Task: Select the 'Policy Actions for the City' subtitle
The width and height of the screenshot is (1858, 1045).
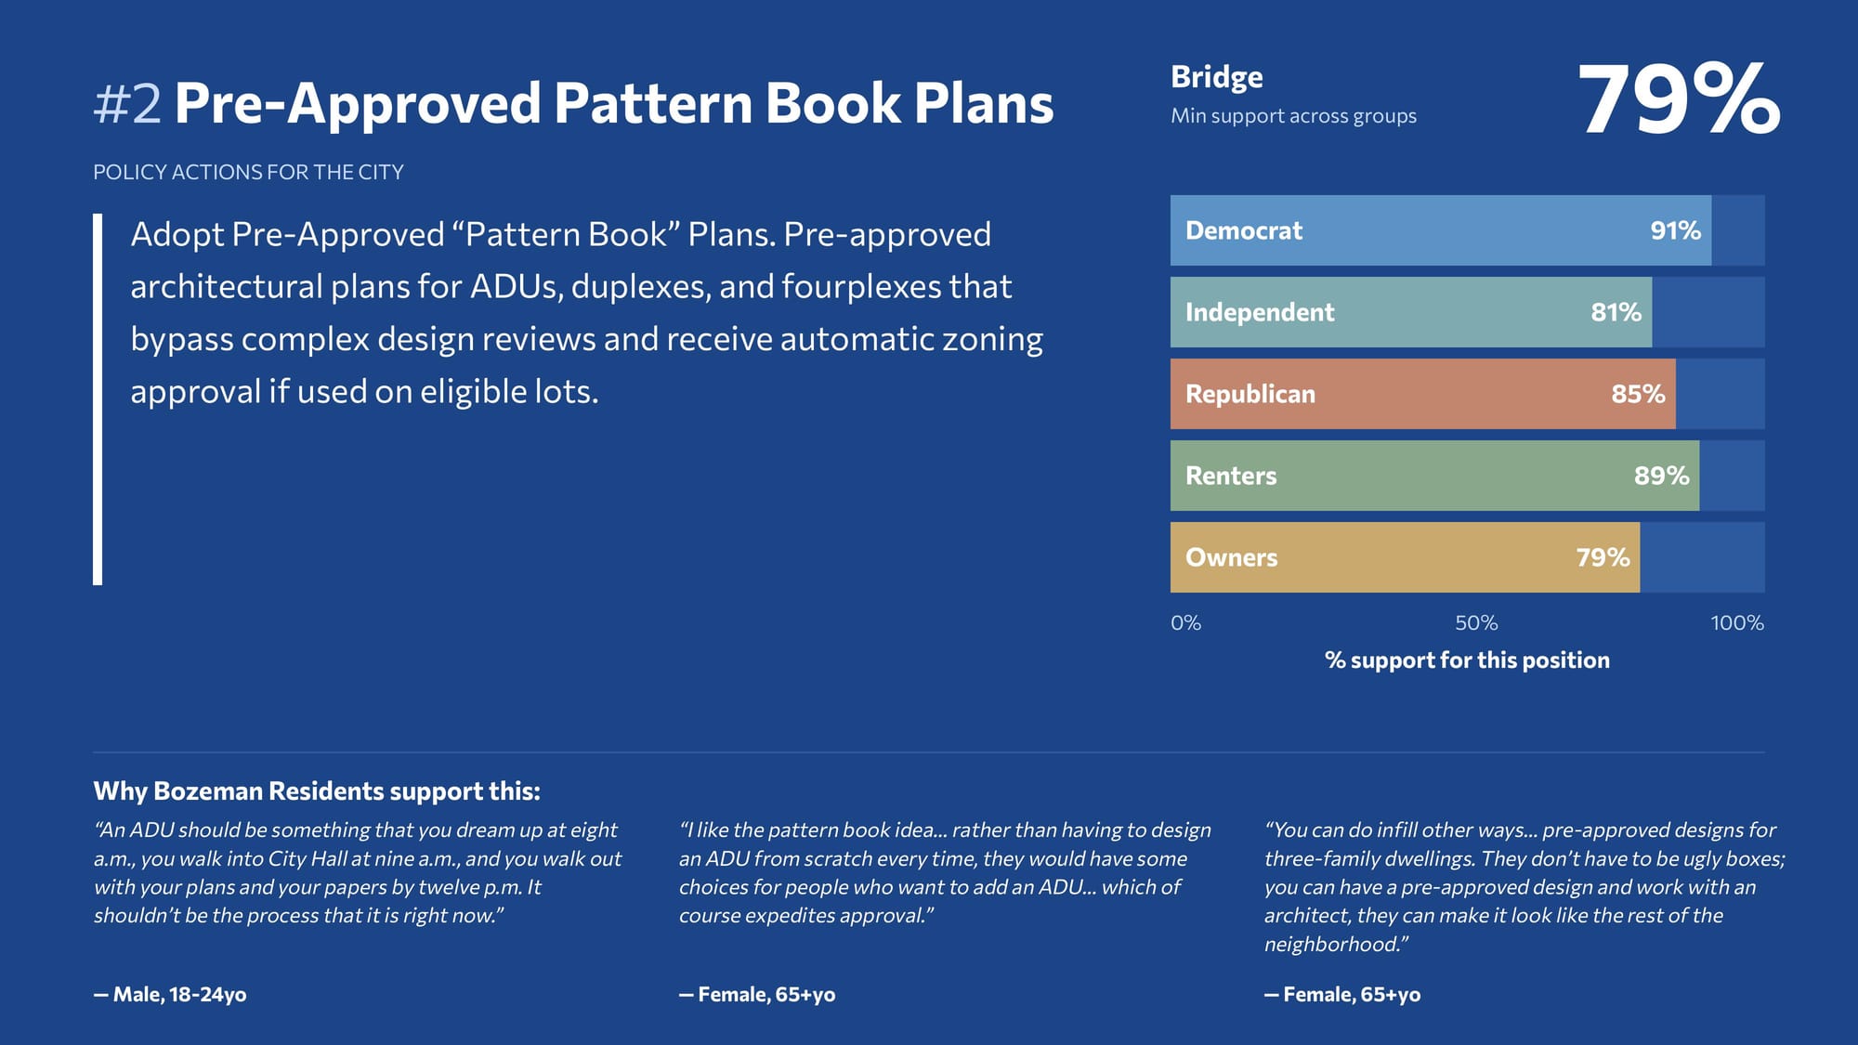Action: (248, 172)
